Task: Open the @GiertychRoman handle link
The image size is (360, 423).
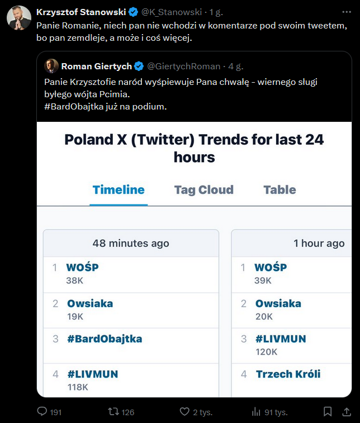Action: [183, 66]
